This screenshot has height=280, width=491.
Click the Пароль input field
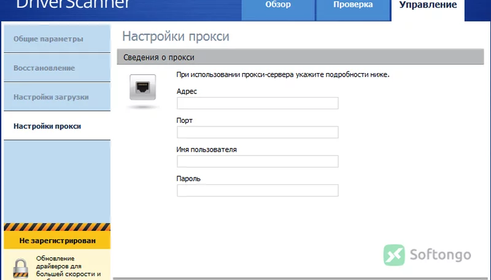tap(257, 190)
